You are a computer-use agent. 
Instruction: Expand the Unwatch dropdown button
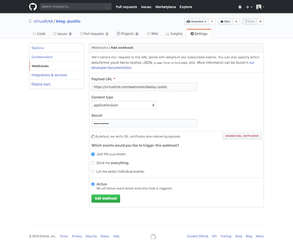tap(196, 21)
